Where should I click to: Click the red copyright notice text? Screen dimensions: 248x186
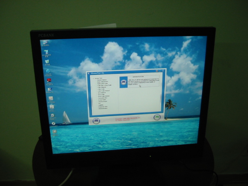(127, 119)
